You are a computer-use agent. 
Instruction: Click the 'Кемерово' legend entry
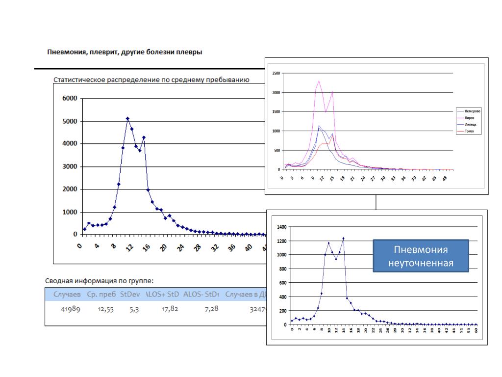[469, 111]
